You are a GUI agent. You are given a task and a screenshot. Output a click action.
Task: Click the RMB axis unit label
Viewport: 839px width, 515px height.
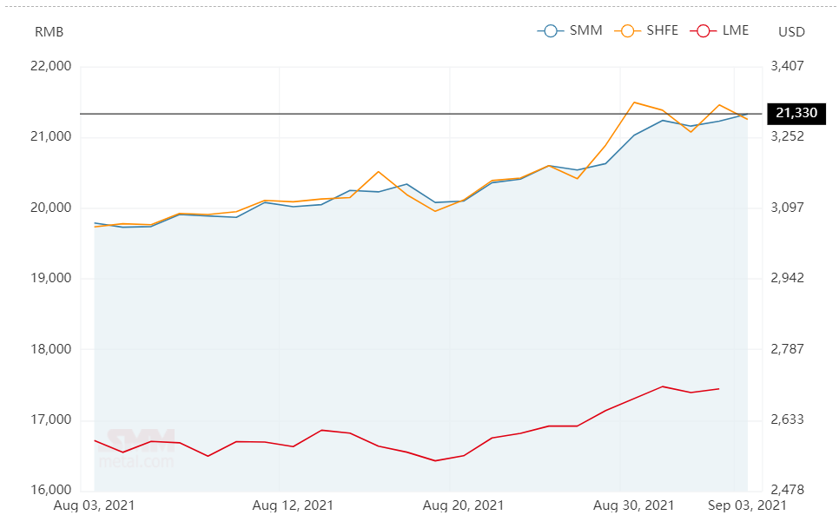[x=50, y=32]
